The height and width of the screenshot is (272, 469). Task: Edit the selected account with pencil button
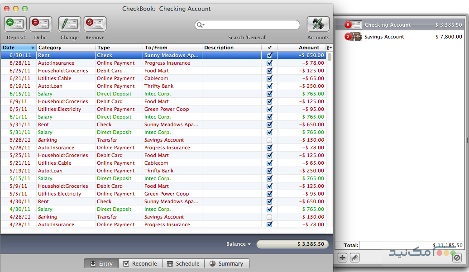[x=354, y=258]
